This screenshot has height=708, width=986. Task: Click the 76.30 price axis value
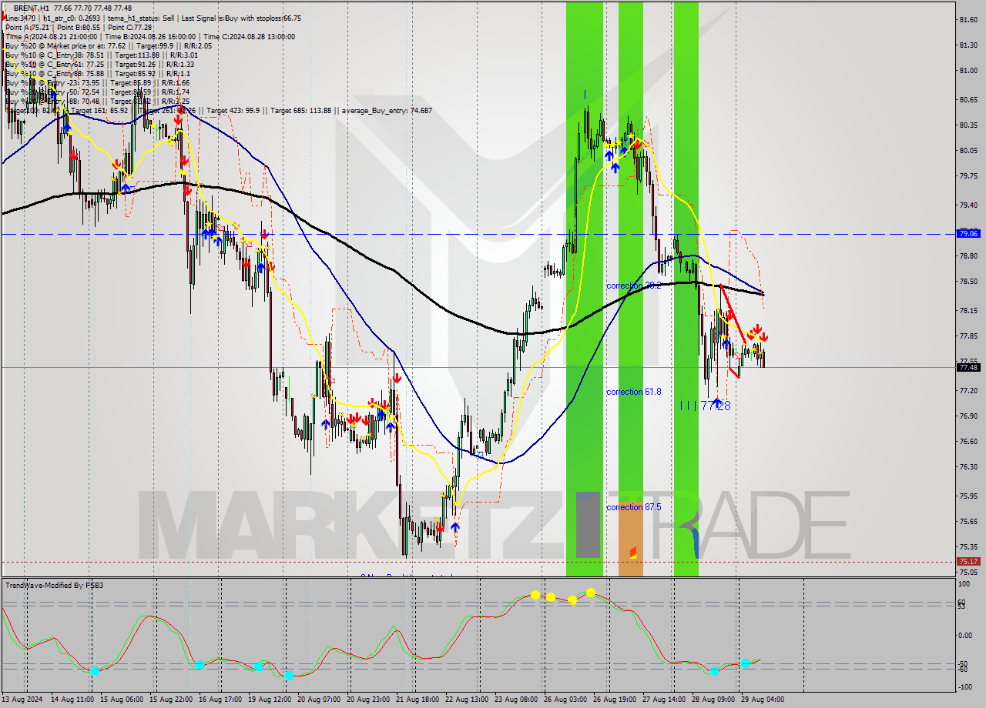(968, 467)
